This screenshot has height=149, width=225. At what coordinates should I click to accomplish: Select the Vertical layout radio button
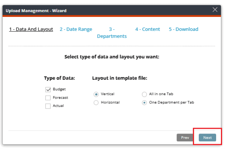pyautogui.click(x=96, y=94)
